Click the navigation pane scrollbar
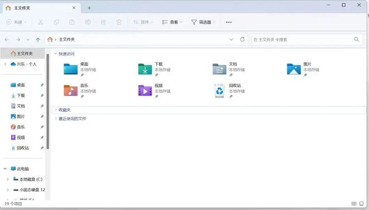 click(x=48, y=101)
